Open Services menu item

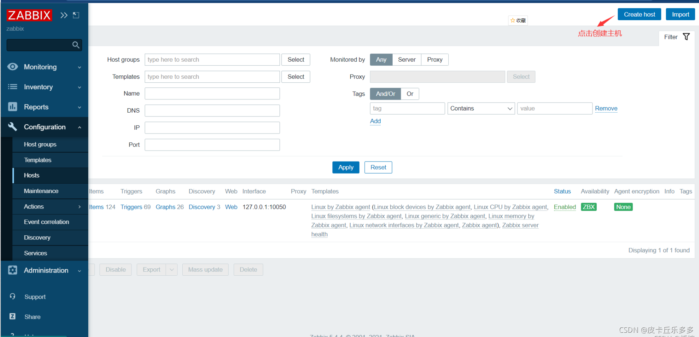click(50, 253)
